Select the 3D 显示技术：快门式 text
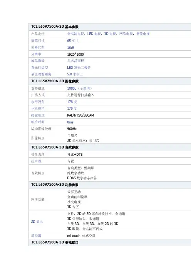This screenshot has width=191, height=270. tap(83, 140)
